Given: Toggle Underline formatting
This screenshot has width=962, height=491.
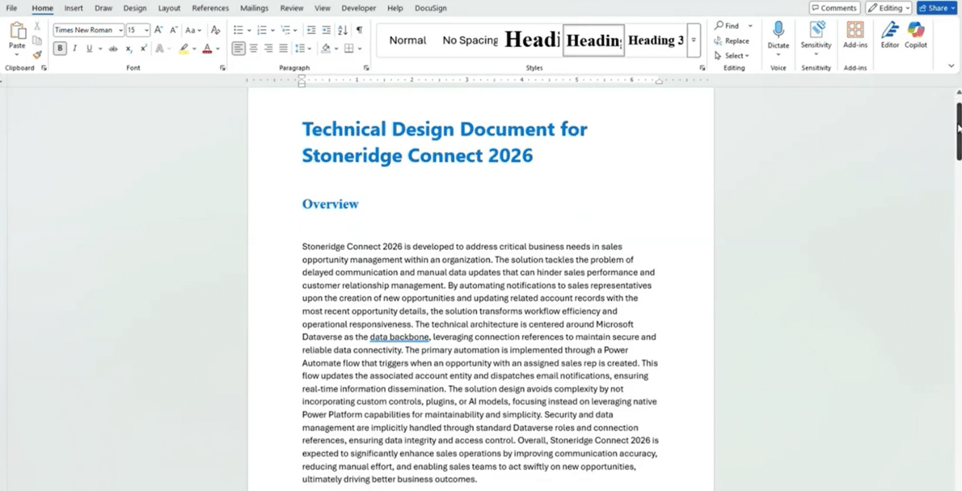Looking at the screenshot, I should click(x=89, y=48).
